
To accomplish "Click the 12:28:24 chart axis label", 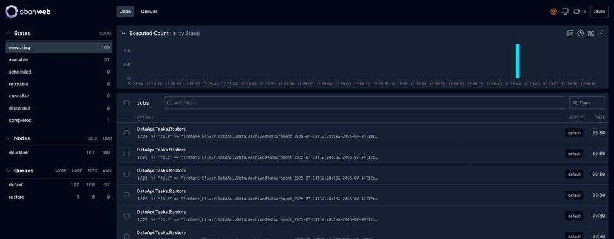I will pyautogui.click(x=136, y=84).
